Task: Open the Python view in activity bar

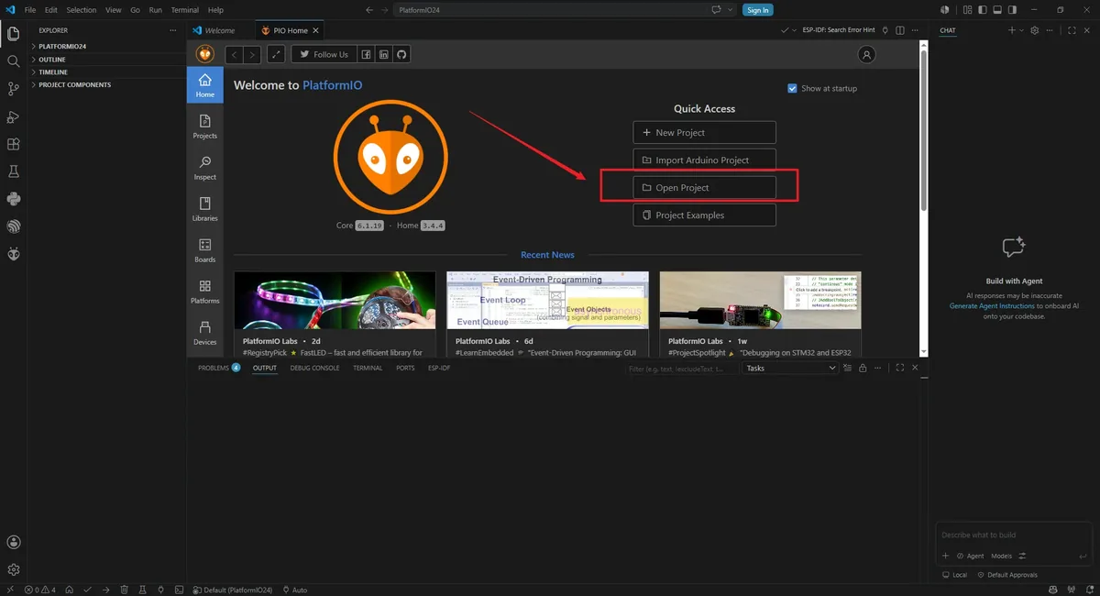Action: pyautogui.click(x=13, y=199)
